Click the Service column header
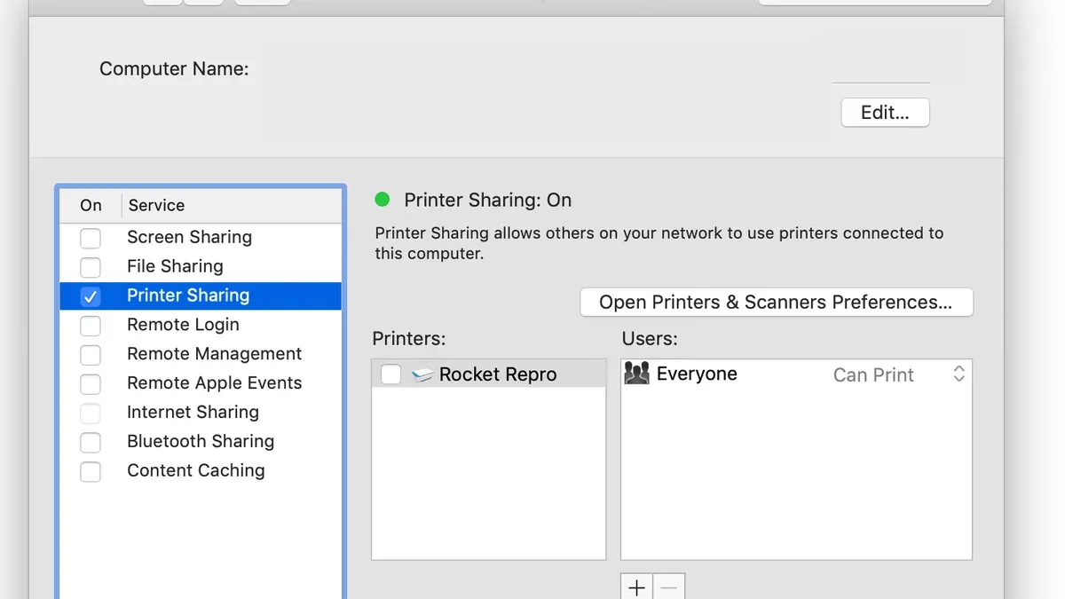 click(231, 206)
